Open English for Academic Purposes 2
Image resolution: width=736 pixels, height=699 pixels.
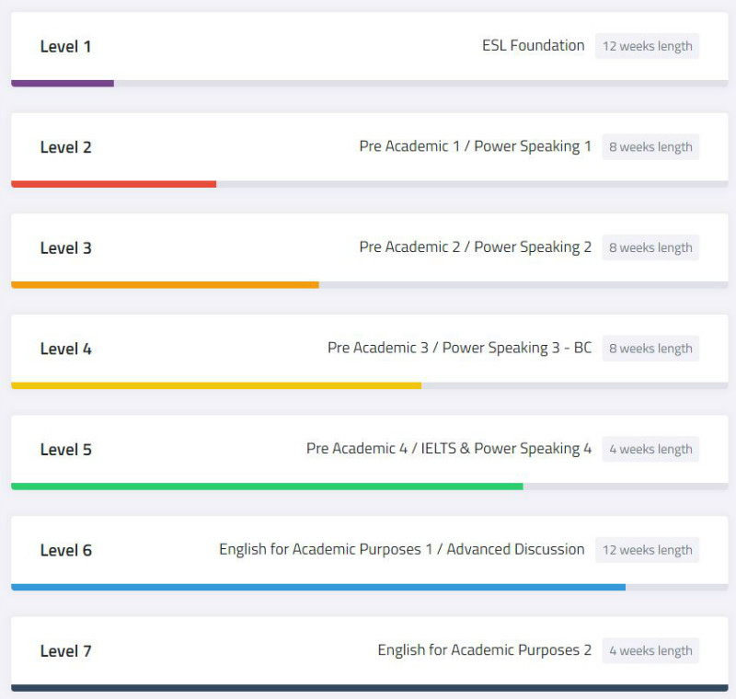(484, 650)
